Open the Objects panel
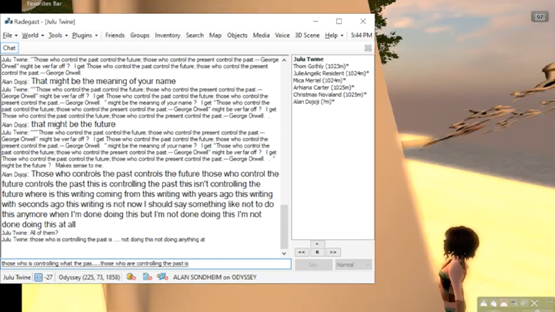This screenshot has width=555, height=312. click(237, 35)
